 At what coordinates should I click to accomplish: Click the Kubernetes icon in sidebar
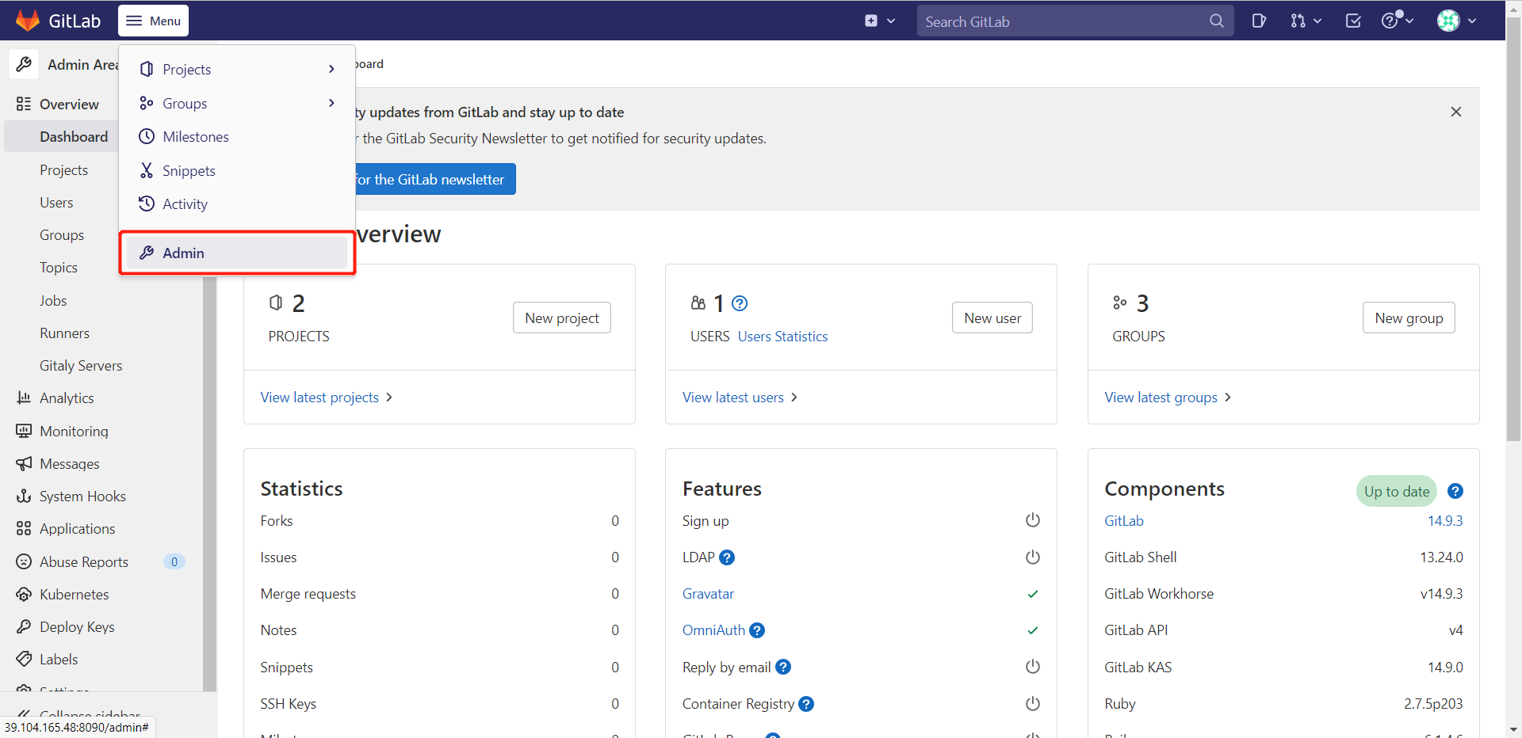point(24,594)
